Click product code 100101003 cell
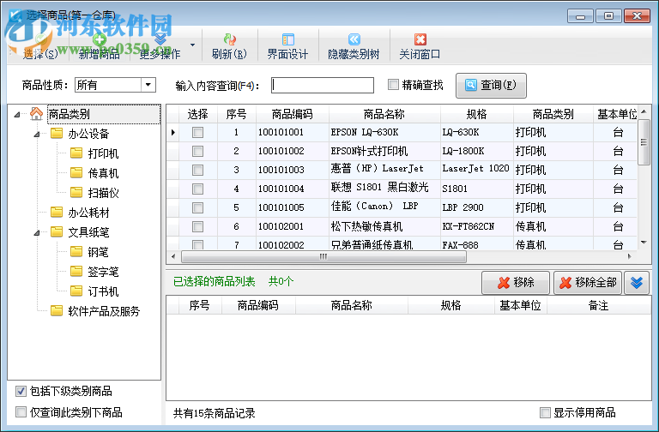 [292, 170]
